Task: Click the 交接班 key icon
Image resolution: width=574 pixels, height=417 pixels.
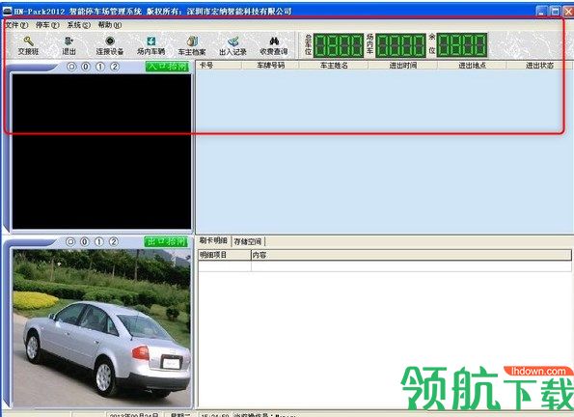Action: (29, 42)
